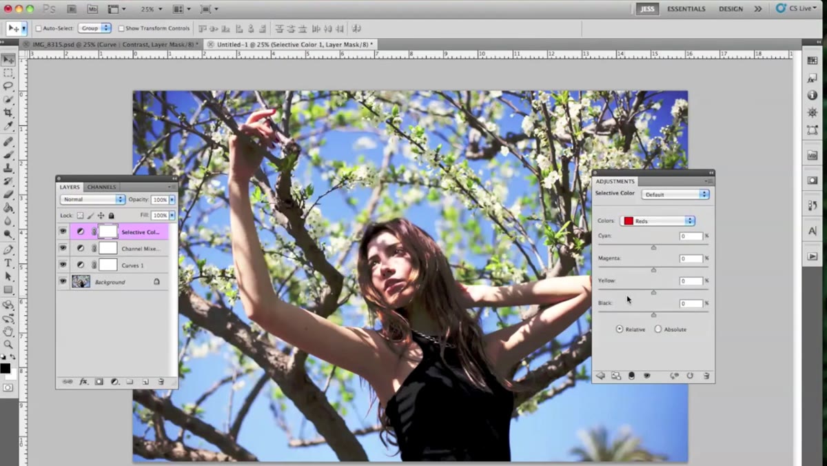This screenshot has height=466, width=827.
Task: Show more workspaces double arrow
Action: click(x=758, y=9)
